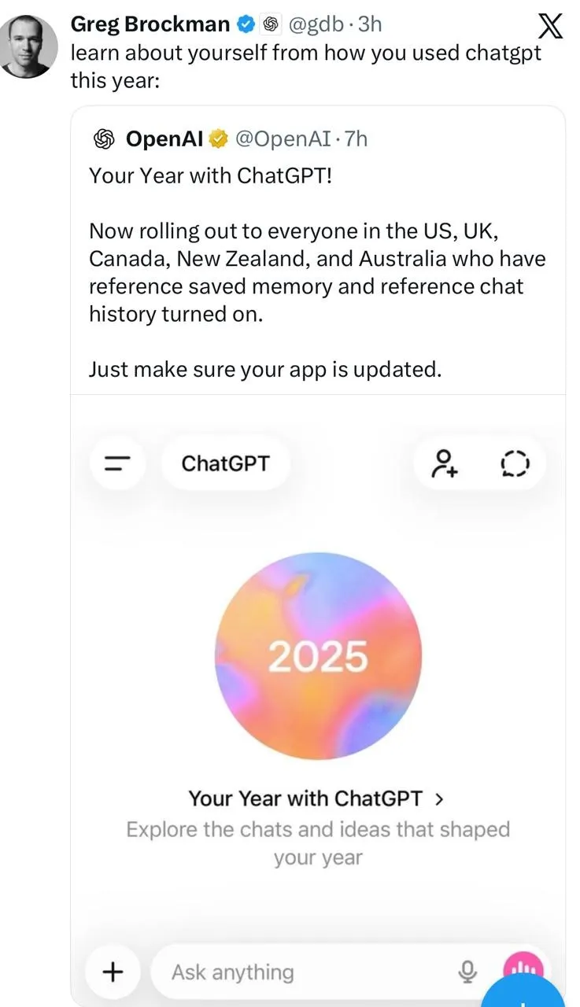Screen dimensions: 580x1007
Task: Click the OpenAI affiliation badge next to Greg Brockman
Action: coord(270,24)
